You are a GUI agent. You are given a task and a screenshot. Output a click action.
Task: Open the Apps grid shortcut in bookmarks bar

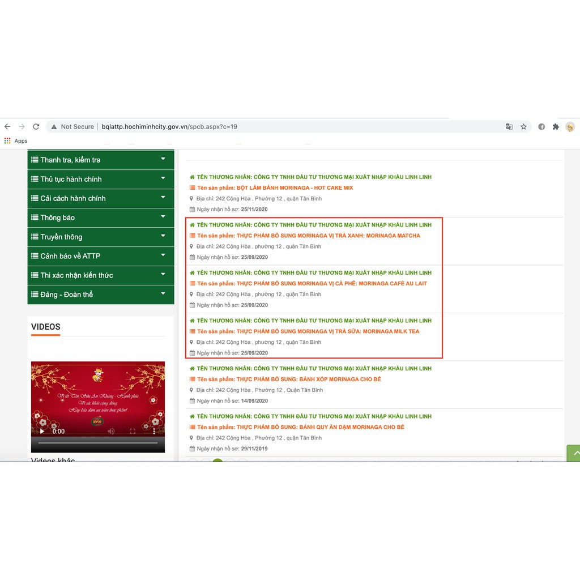[x=16, y=140]
